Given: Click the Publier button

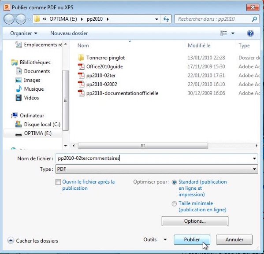Looking at the screenshot, I should 192,239.
